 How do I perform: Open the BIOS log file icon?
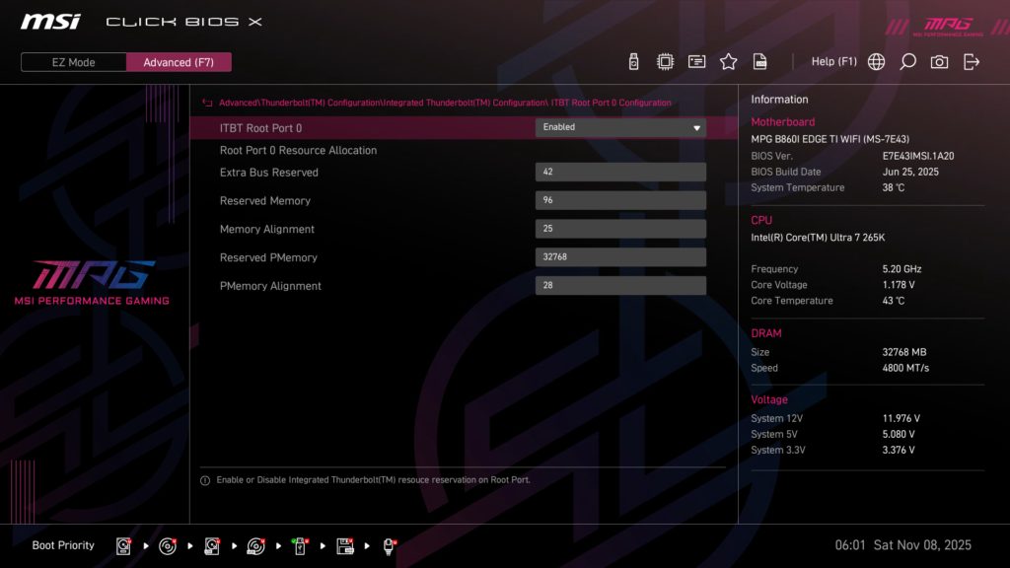[759, 60]
